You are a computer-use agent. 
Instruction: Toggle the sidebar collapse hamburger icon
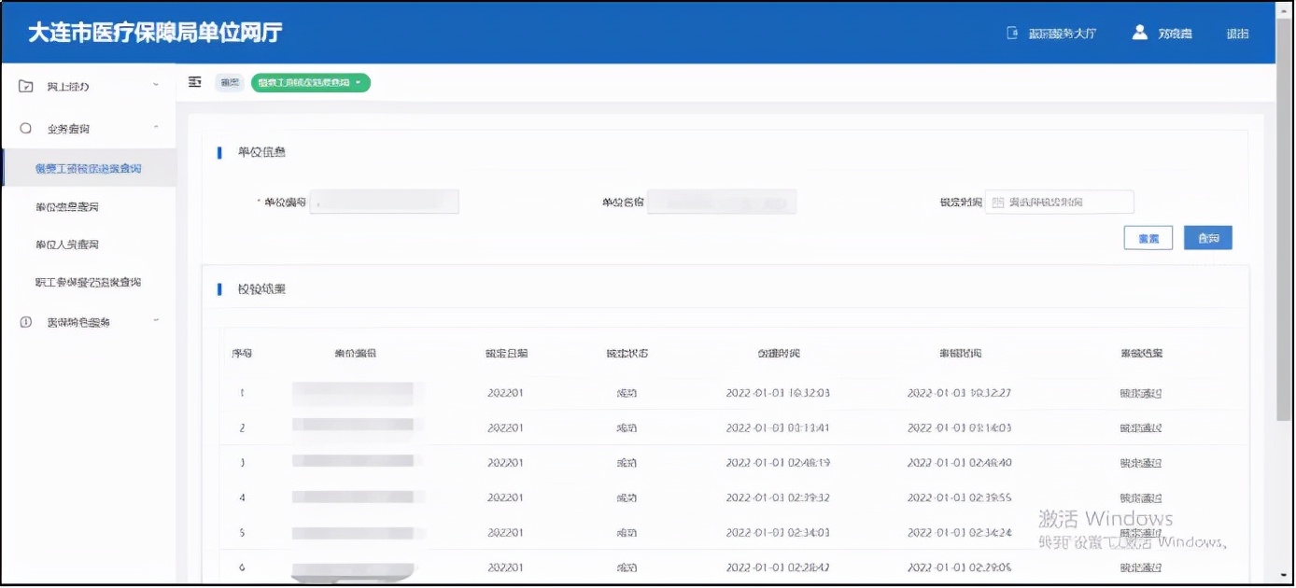[195, 82]
